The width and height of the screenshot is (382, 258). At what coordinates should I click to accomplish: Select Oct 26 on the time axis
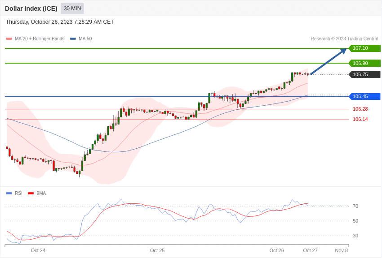pyautogui.click(x=276, y=250)
